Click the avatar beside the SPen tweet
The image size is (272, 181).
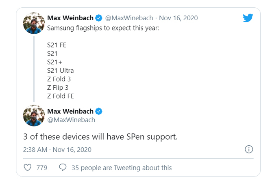click(x=34, y=115)
